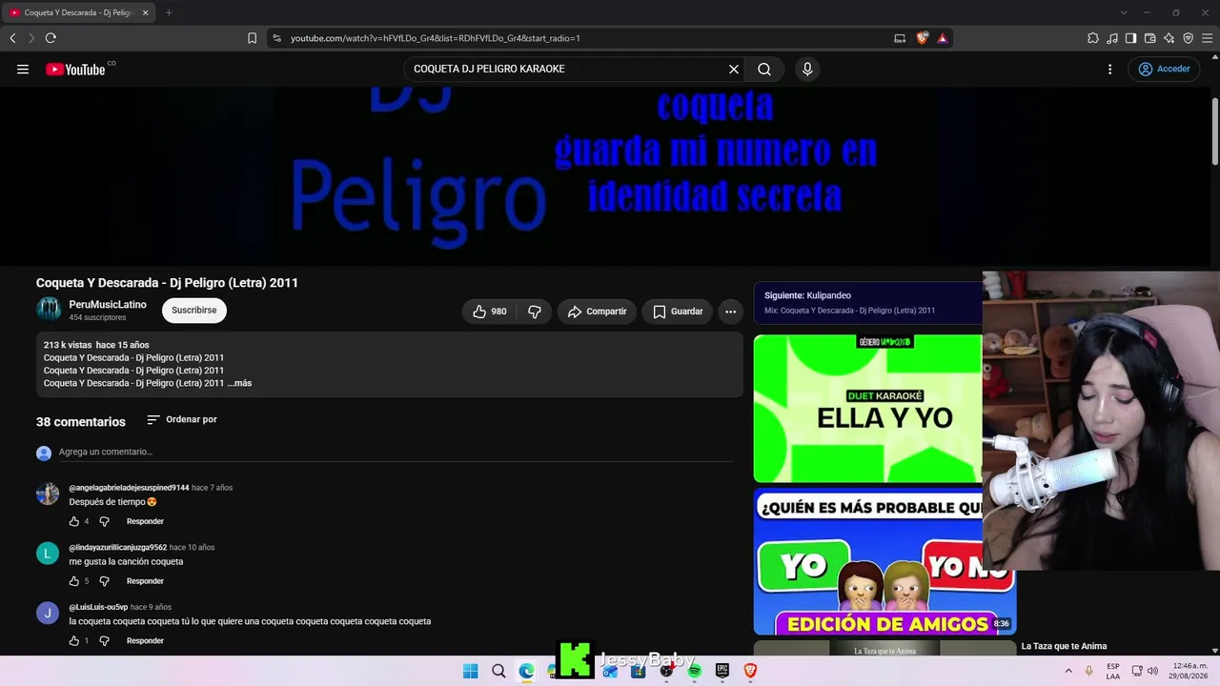The width and height of the screenshot is (1220, 686).
Task: Open Windows taskbar search
Action: point(498,671)
